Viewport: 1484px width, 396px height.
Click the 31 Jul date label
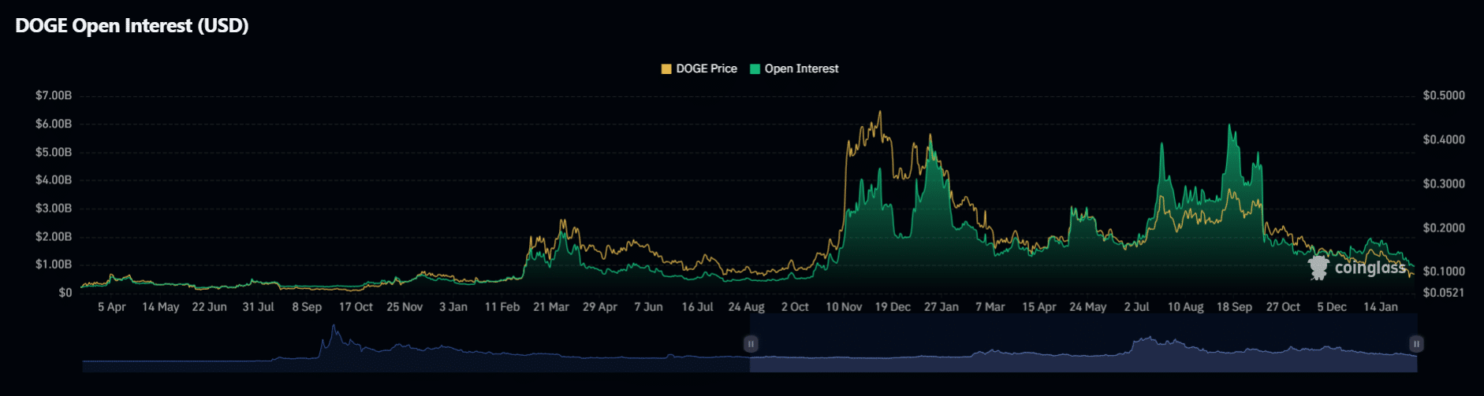259,307
